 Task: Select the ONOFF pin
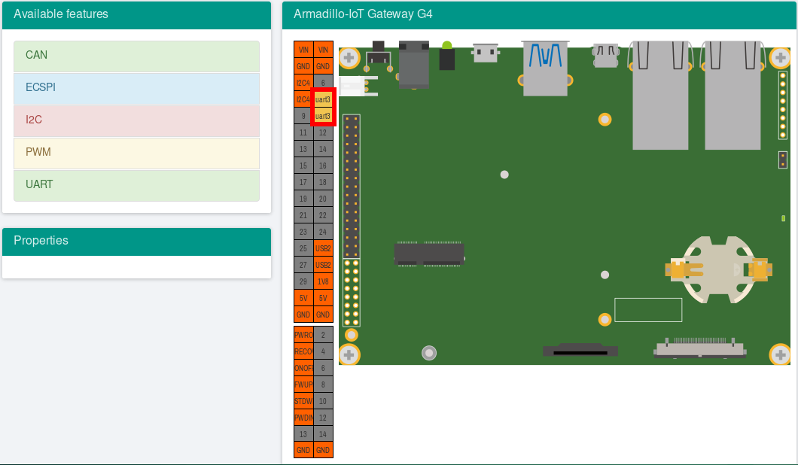[303, 368]
